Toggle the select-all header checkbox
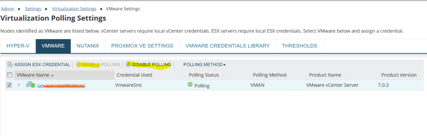 pyautogui.click(x=10, y=75)
